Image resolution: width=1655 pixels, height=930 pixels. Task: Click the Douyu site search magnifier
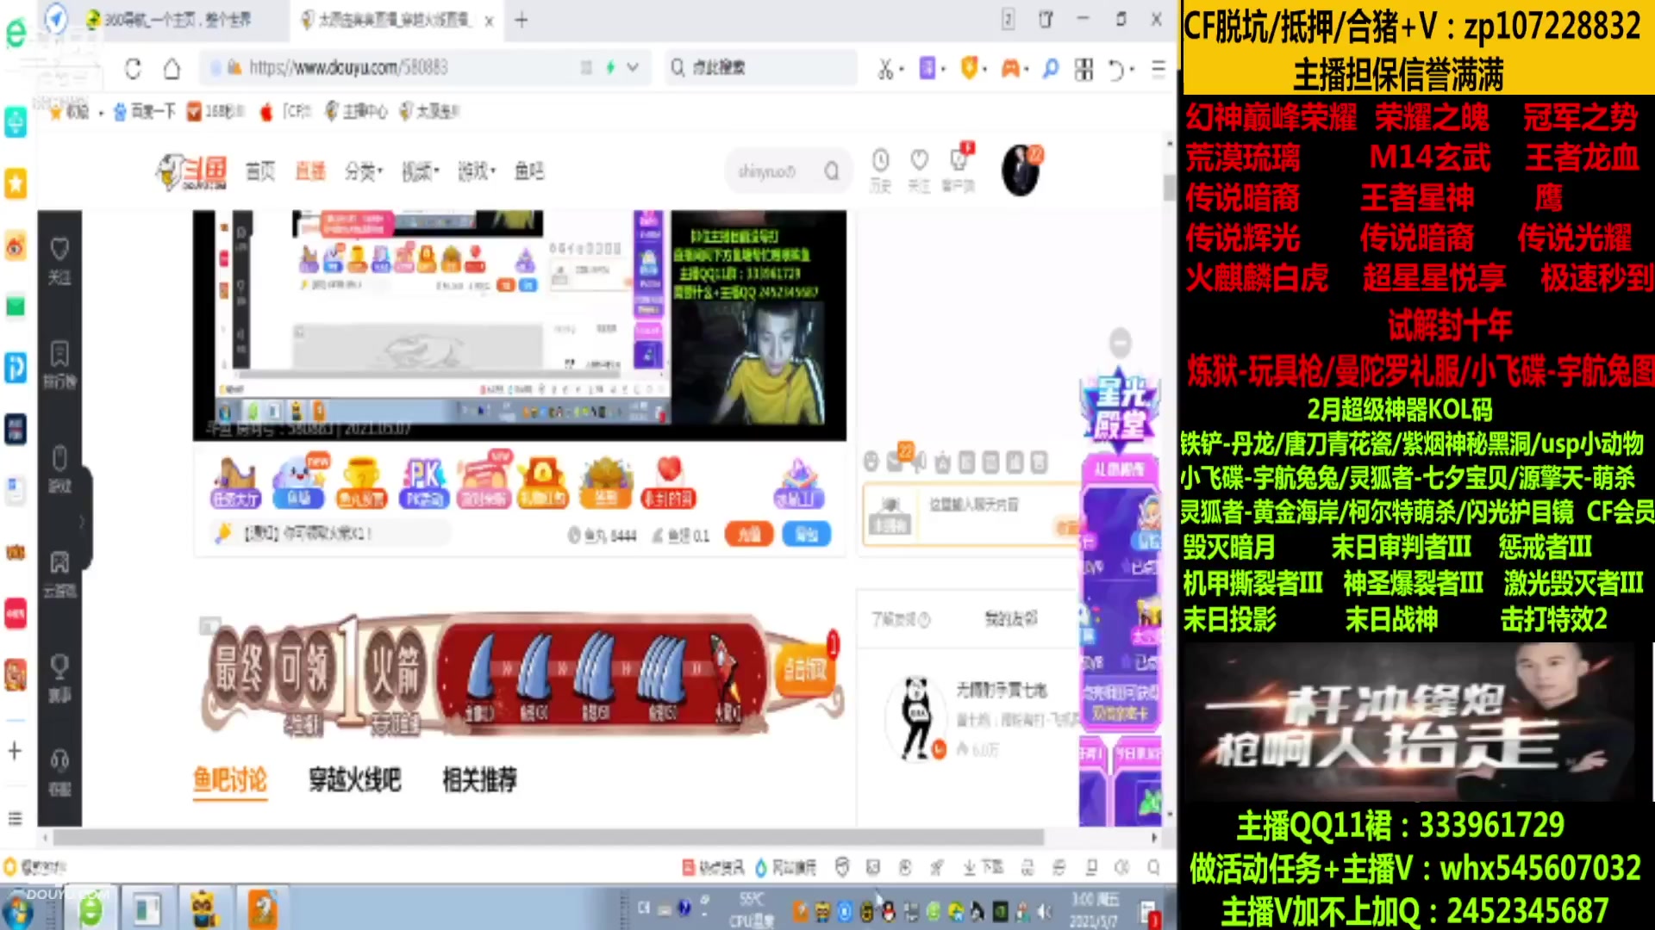pyautogui.click(x=831, y=171)
